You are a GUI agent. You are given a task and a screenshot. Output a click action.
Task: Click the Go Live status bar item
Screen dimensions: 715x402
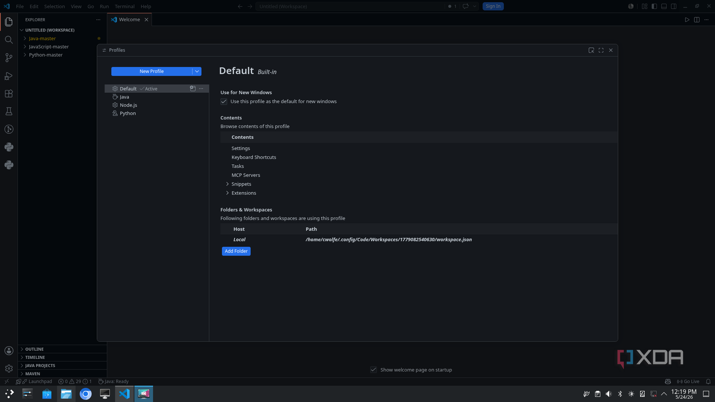[688, 381]
